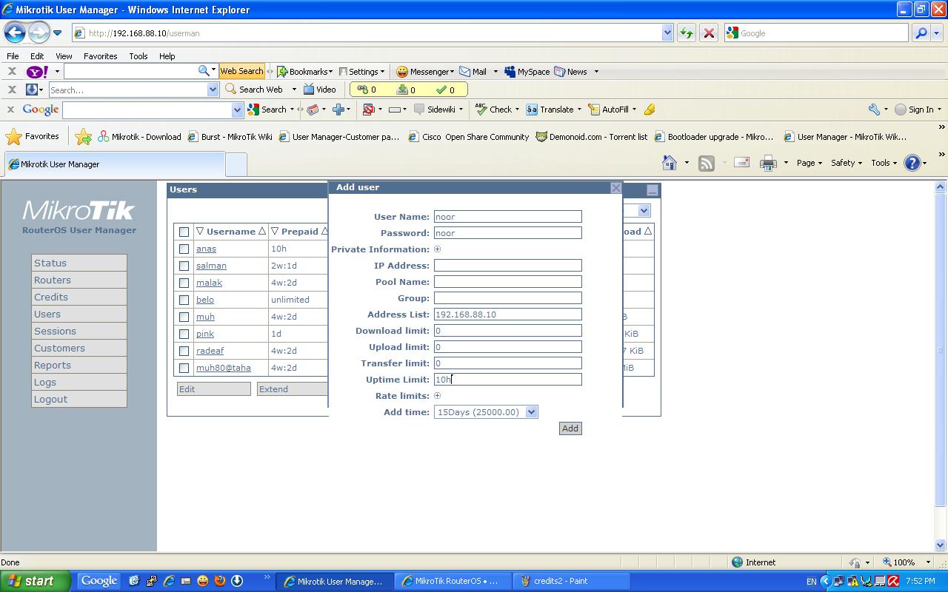
Task: Click the IP Address input field
Action: point(508,266)
